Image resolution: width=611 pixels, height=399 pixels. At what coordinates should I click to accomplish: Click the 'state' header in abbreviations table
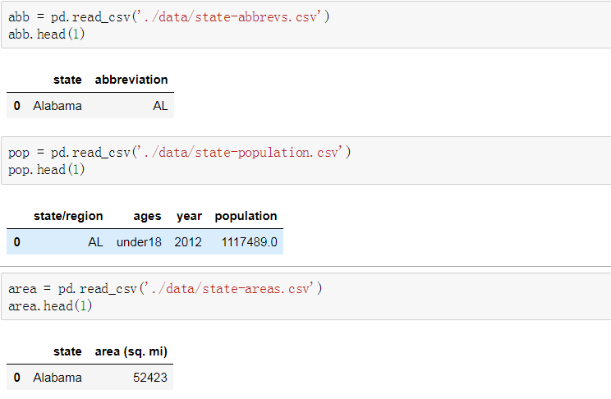[x=67, y=80]
